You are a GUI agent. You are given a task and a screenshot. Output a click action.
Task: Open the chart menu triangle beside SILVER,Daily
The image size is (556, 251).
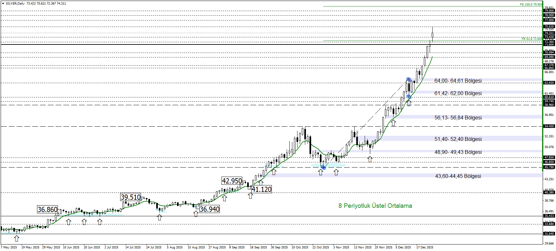coord(3,4)
